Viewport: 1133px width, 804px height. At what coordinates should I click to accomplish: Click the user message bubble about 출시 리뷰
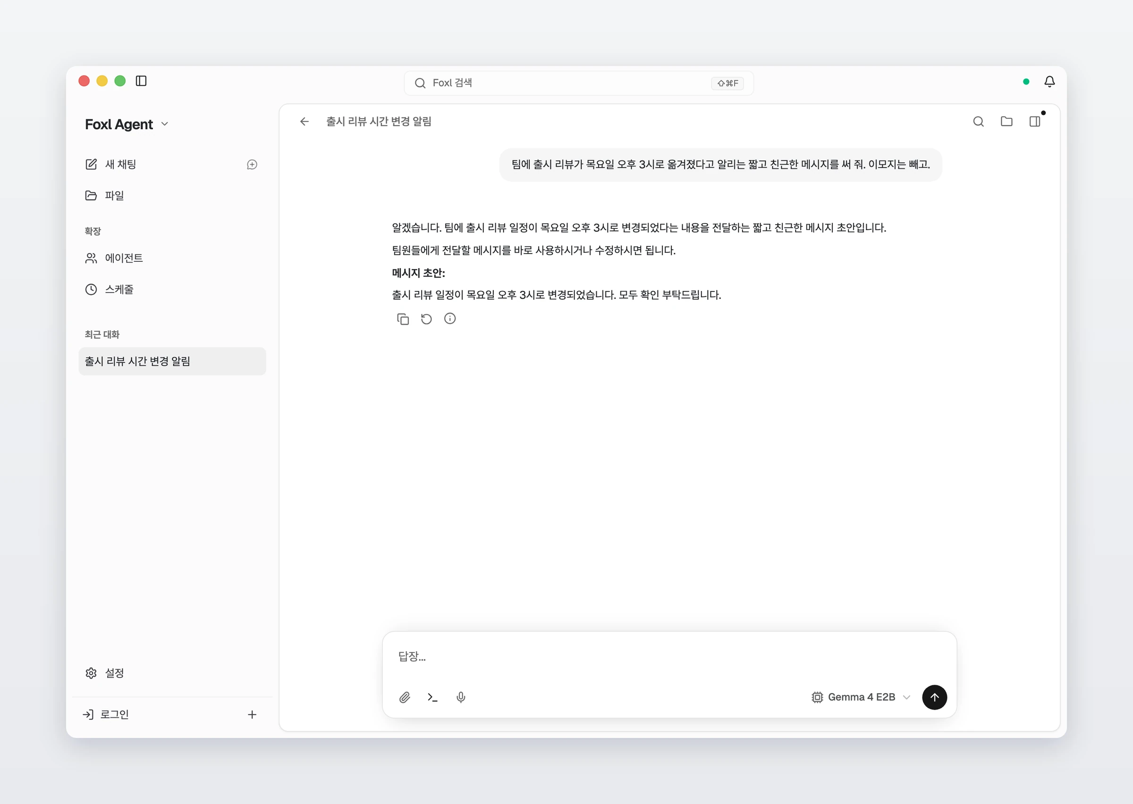pyautogui.click(x=720, y=164)
